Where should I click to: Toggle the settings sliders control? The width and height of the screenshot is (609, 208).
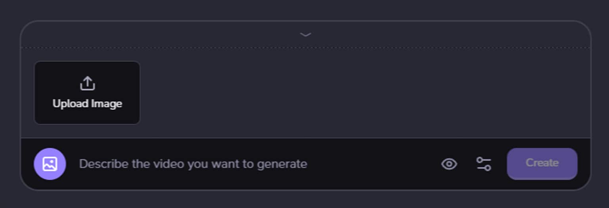(483, 164)
